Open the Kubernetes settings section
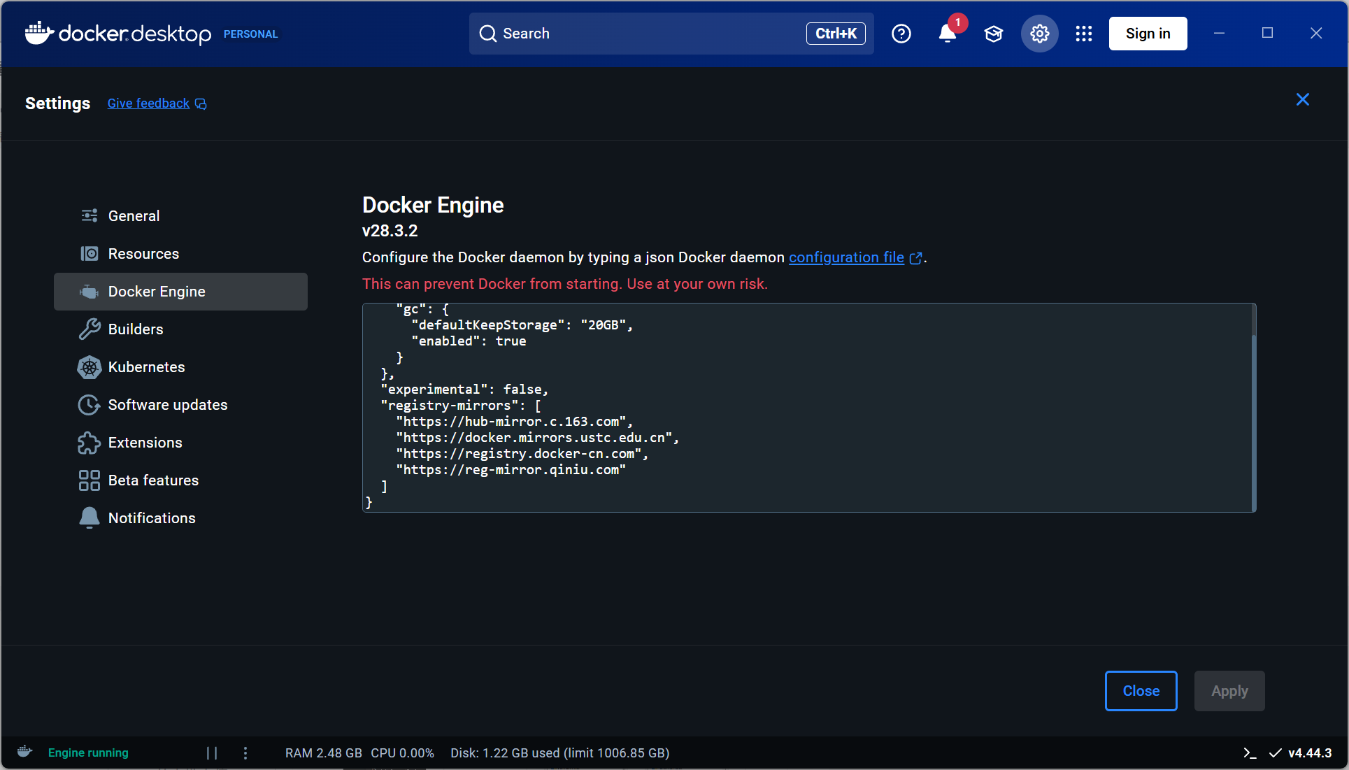The width and height of the screenshot is (1349, 770). coord(180,367)
